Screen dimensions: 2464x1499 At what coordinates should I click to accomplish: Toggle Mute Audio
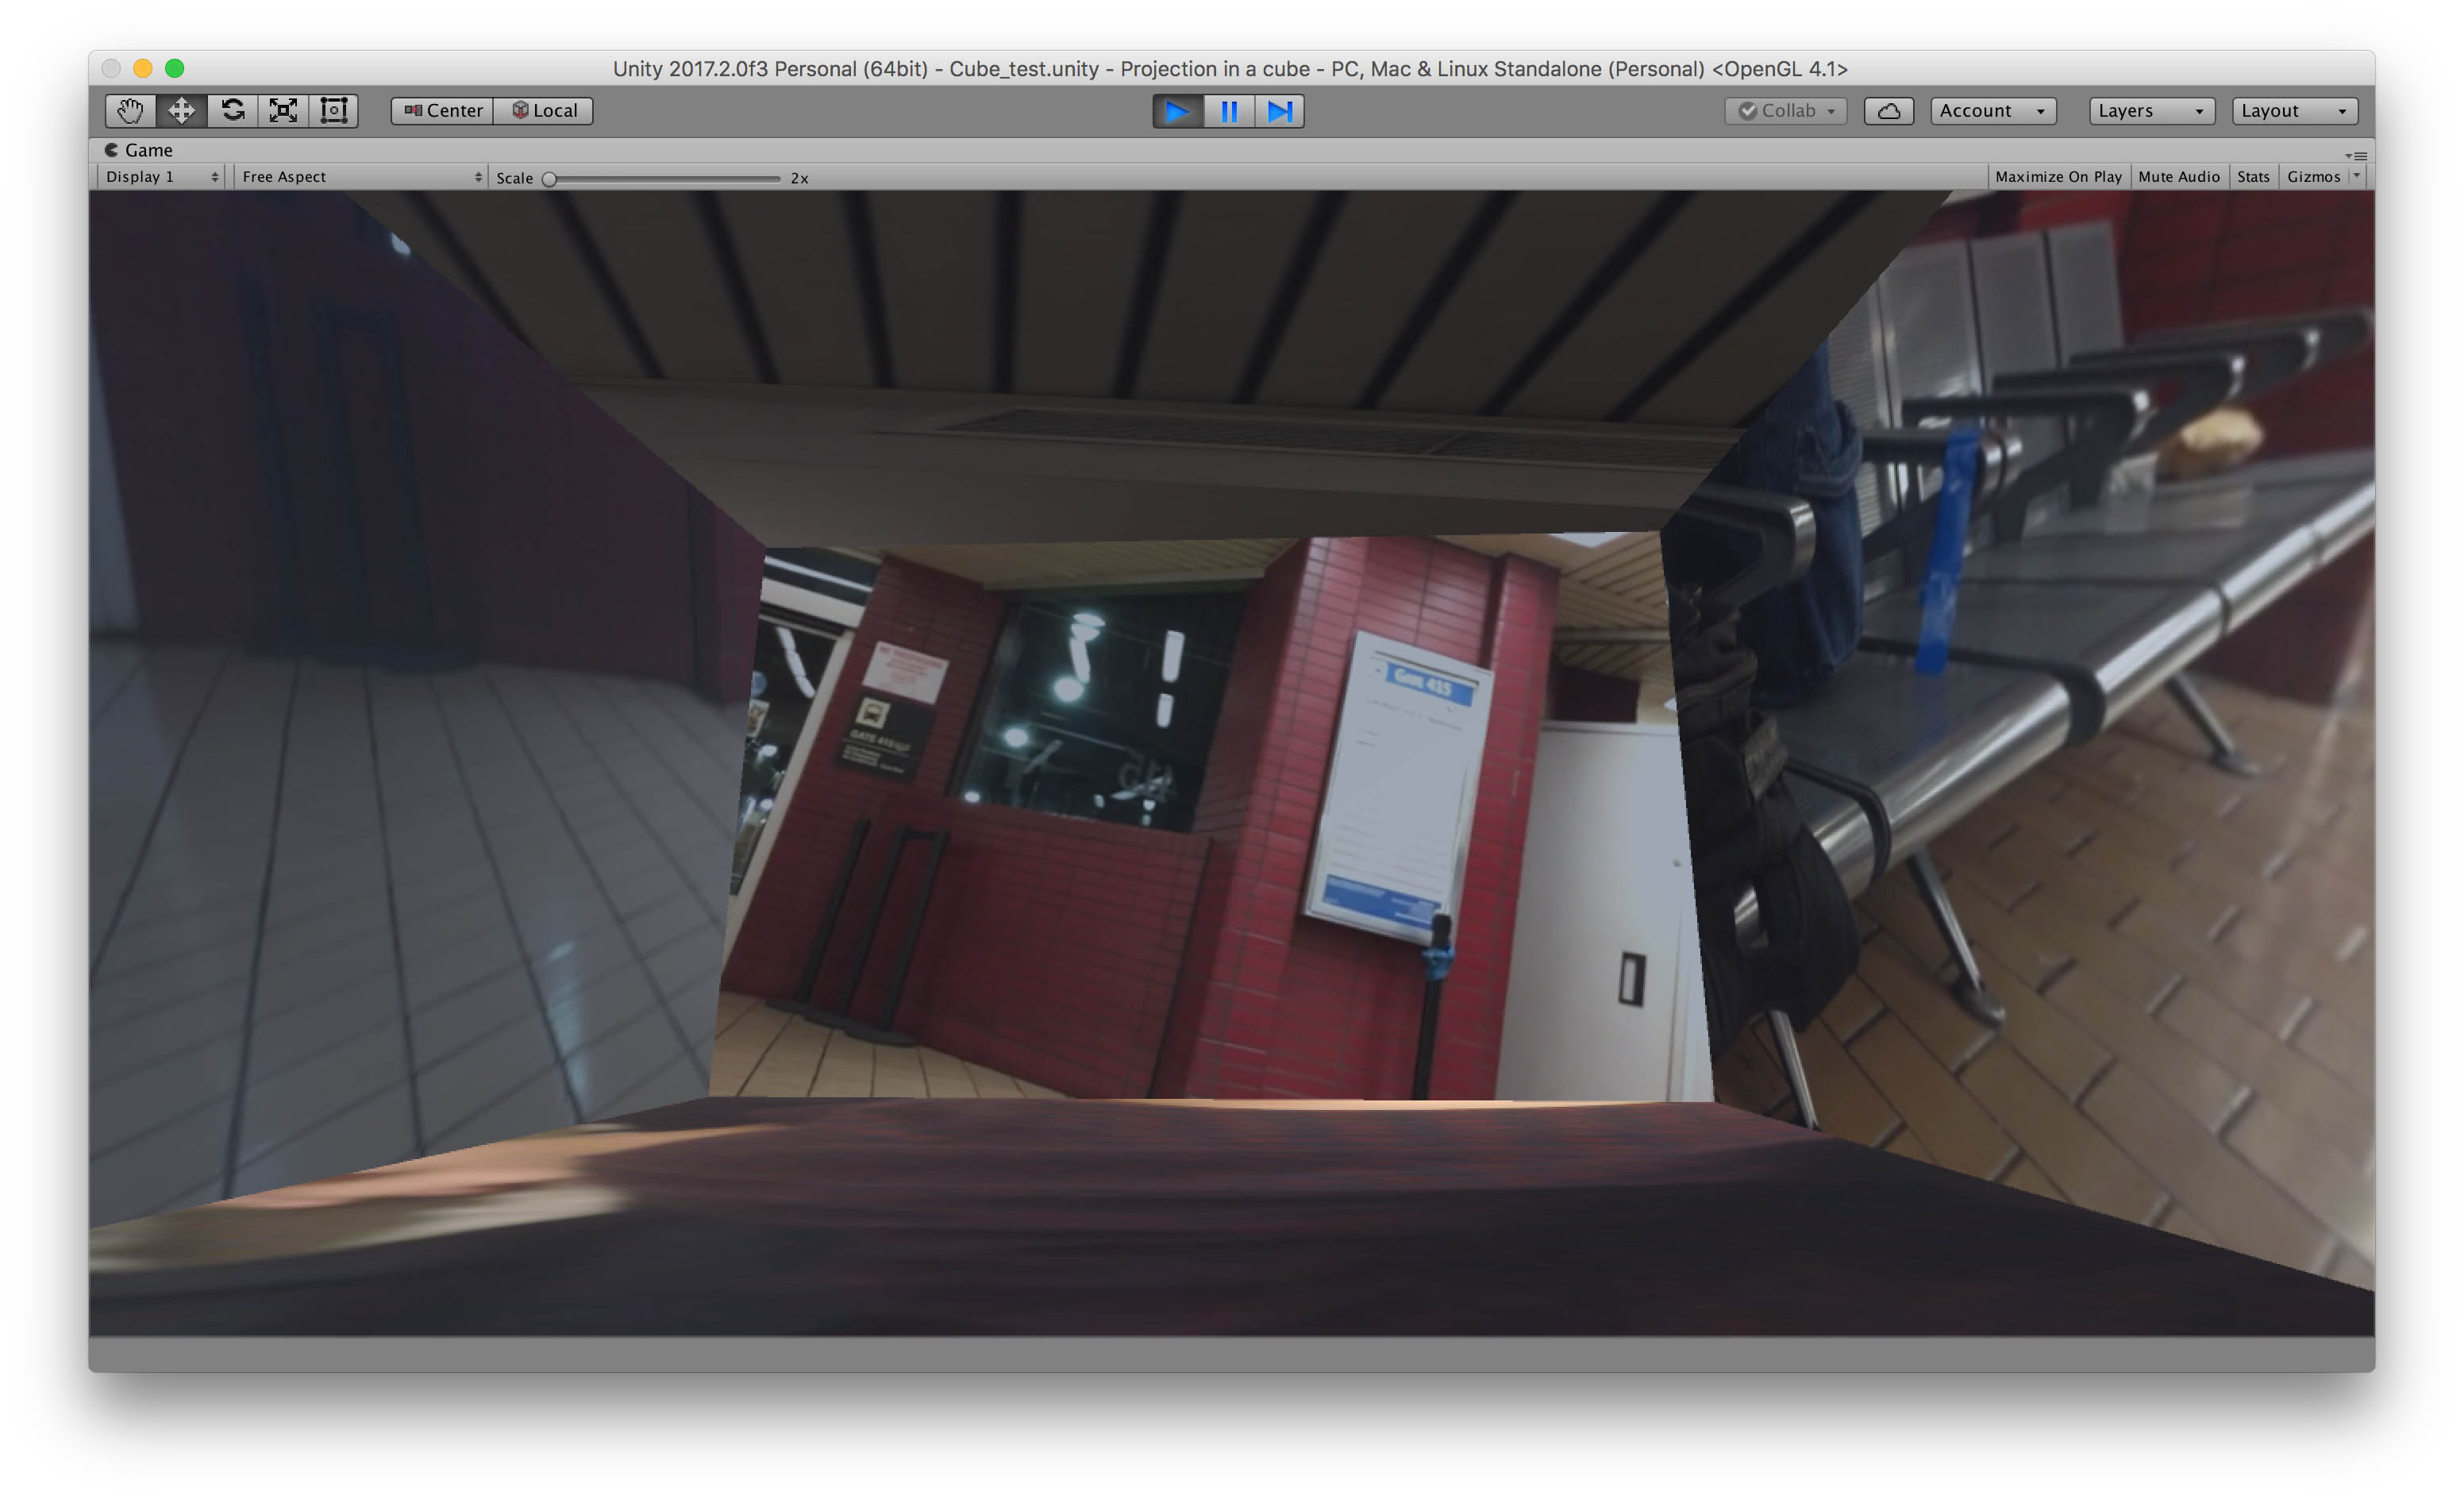(2178, 177)
